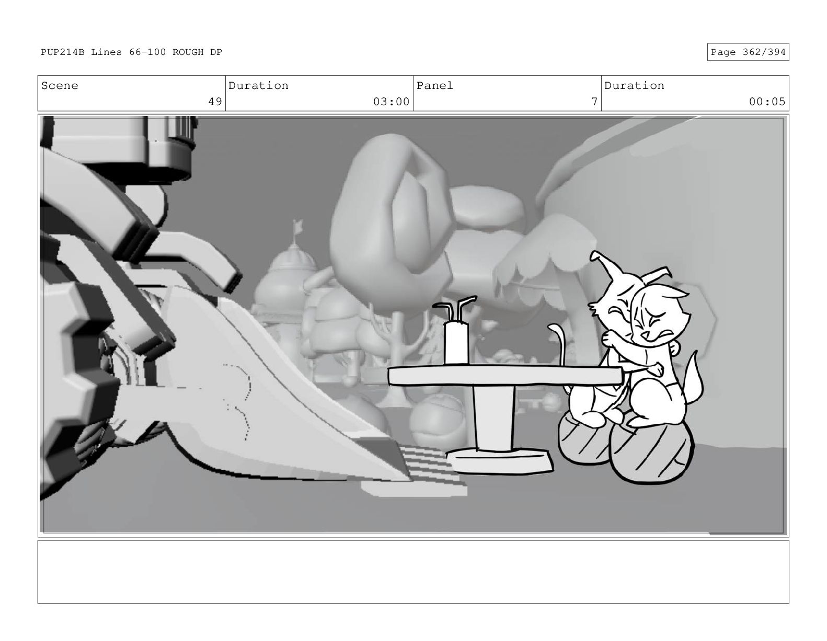Click the 'Scene' label
827x641 pixels.
tap(60, 86)
